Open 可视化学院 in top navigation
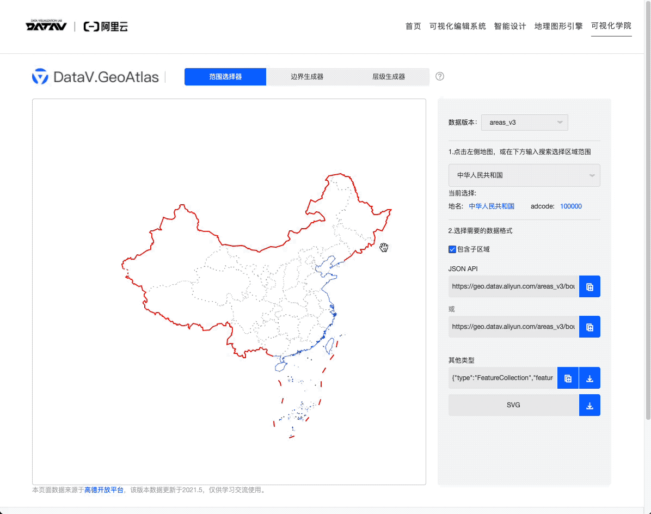 click(x=611, y=26)
